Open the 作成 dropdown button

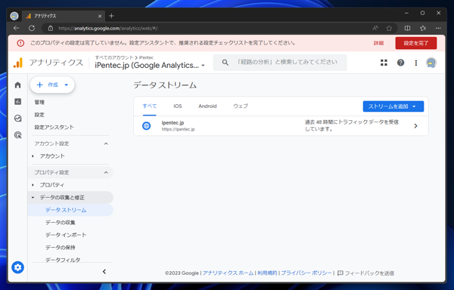[52, 85]
